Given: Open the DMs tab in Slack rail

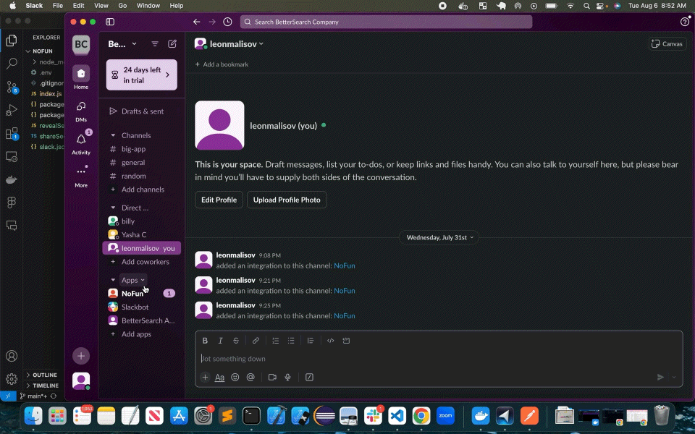Looking at the screenshot, I should (x=80, y=111).
